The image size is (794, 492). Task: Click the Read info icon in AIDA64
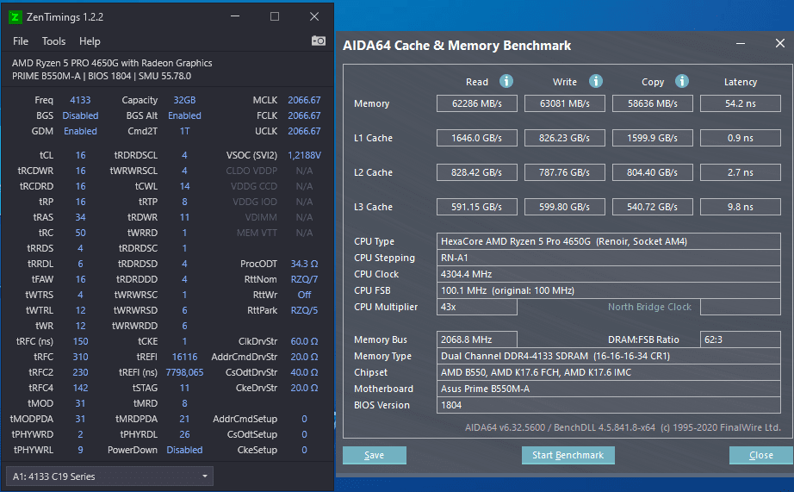(x=506, y=81)
